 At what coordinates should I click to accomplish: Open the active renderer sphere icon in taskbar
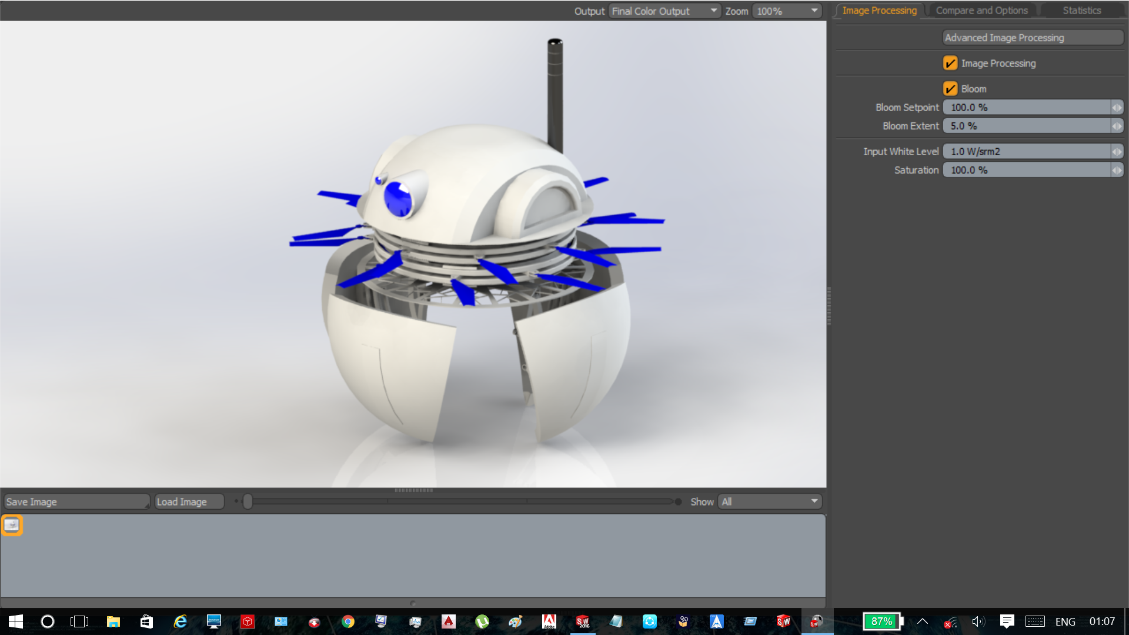817,621
